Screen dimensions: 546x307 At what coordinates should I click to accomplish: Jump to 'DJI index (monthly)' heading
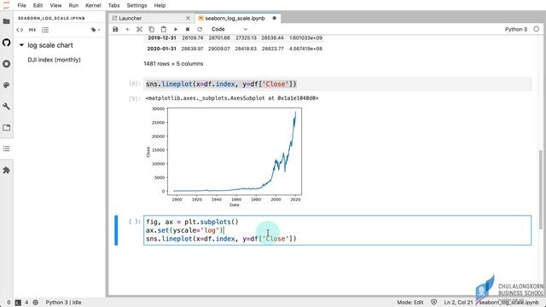click(54, 60)
